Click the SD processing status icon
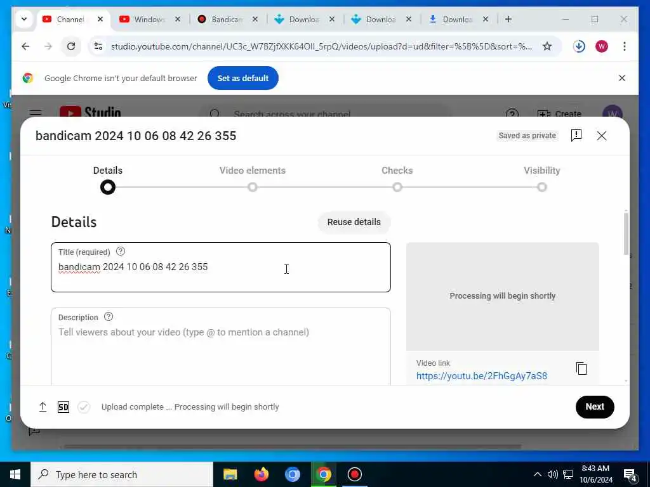This screenshot has height=487, width=650. 63,407
